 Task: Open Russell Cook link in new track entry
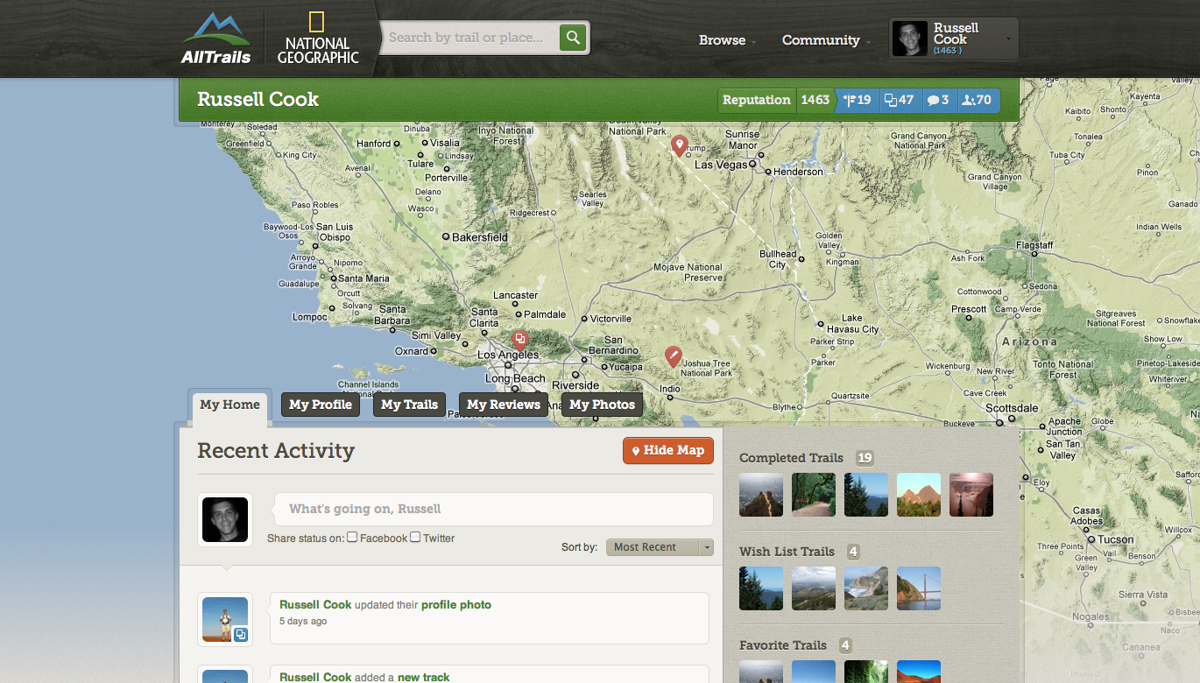coord(315,677)
